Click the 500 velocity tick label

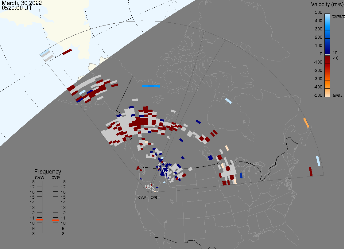(319, 12)
